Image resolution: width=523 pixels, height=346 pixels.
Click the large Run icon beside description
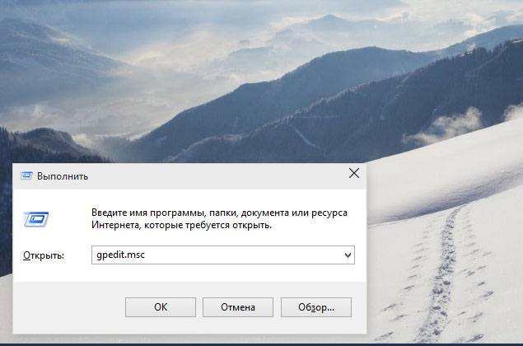coord(36,219)
